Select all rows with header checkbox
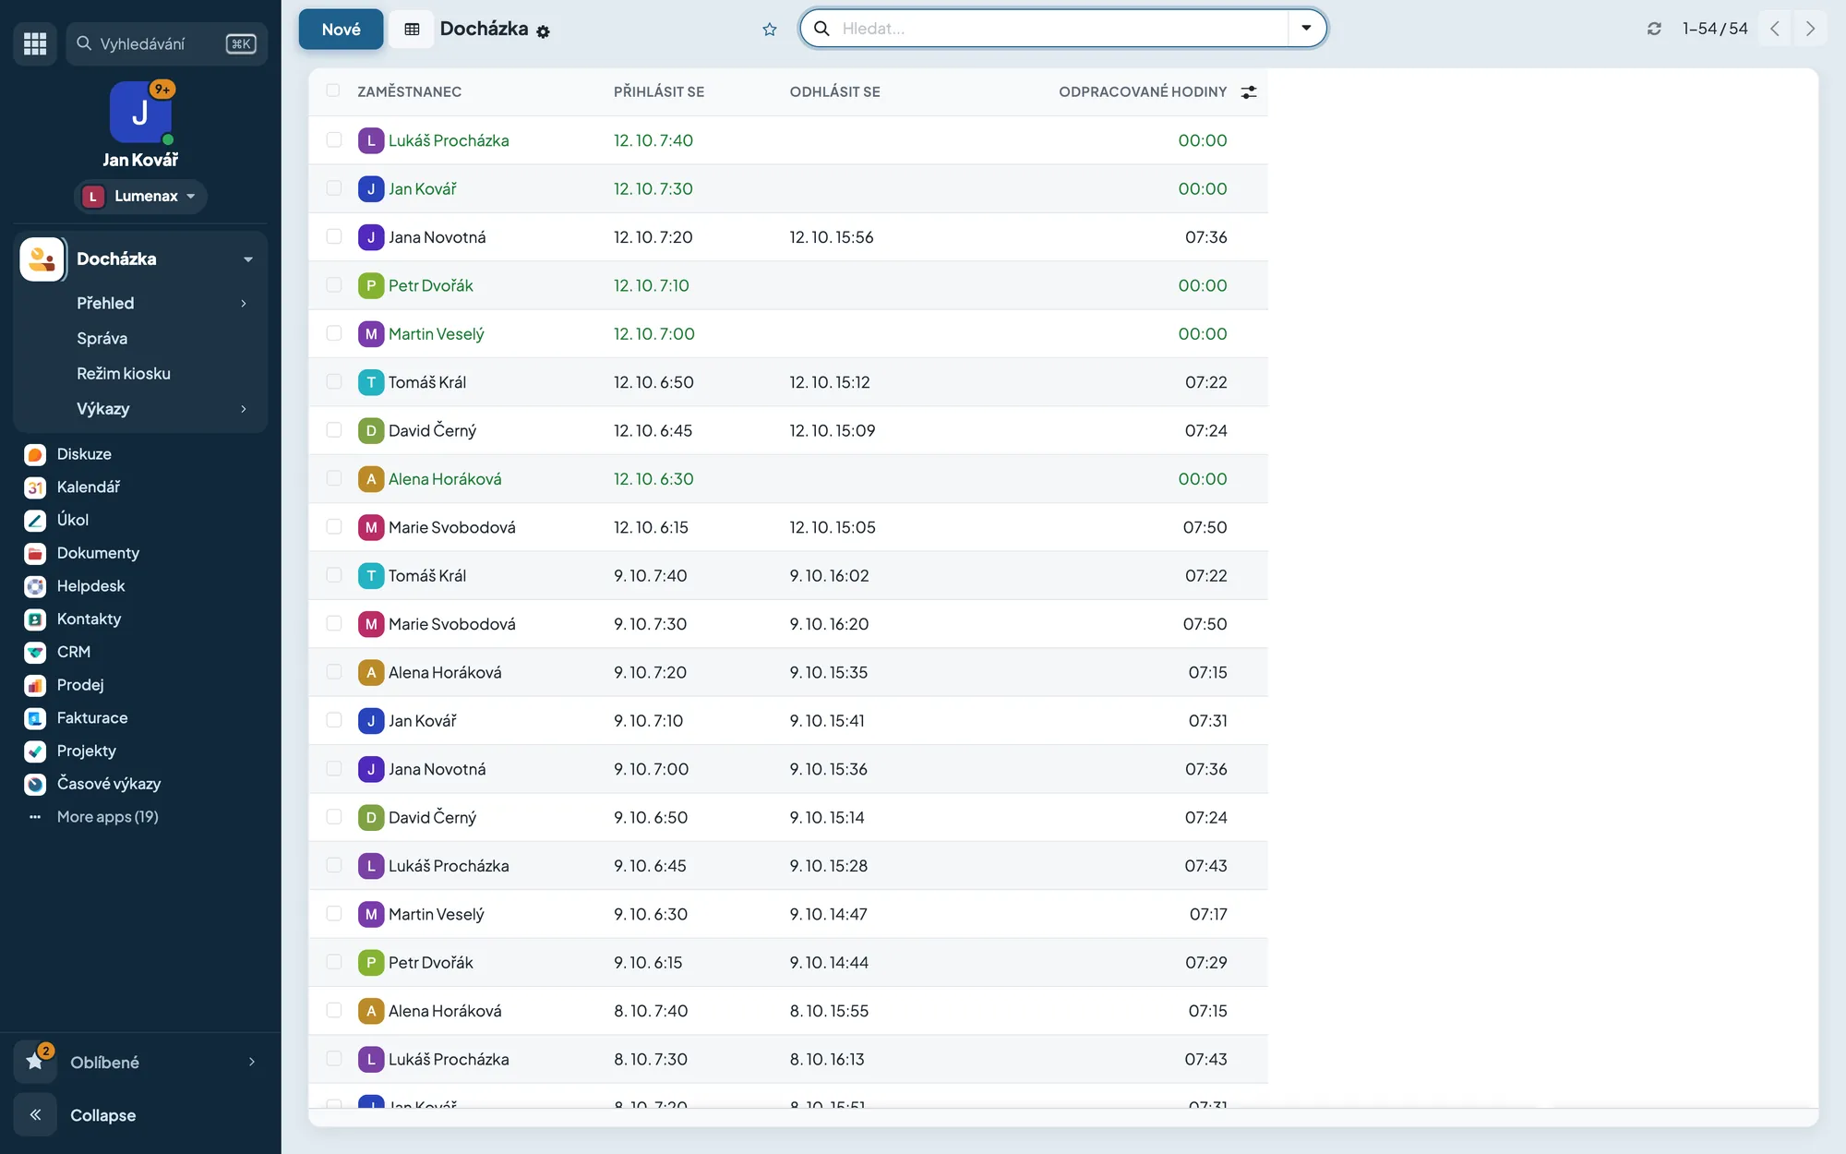 tap(333, 90)
